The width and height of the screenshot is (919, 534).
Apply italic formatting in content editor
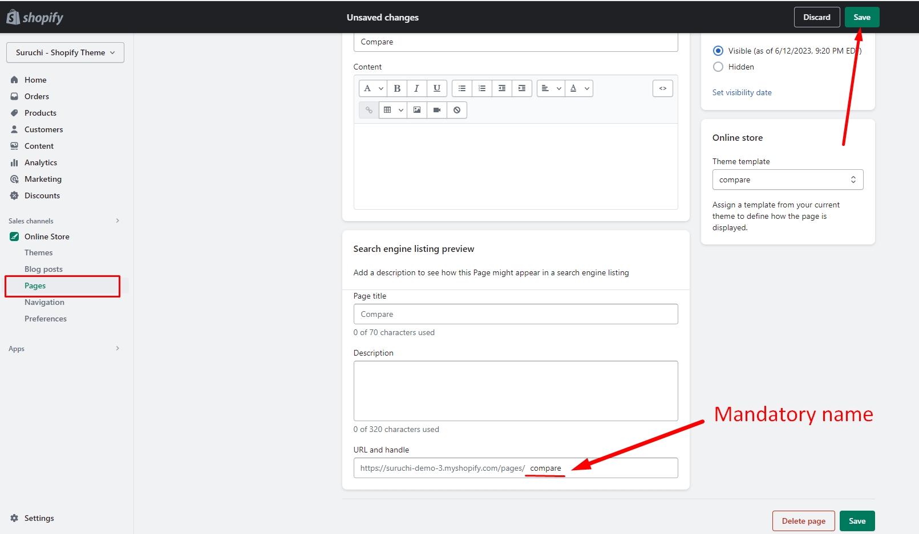tap(416, 88)
